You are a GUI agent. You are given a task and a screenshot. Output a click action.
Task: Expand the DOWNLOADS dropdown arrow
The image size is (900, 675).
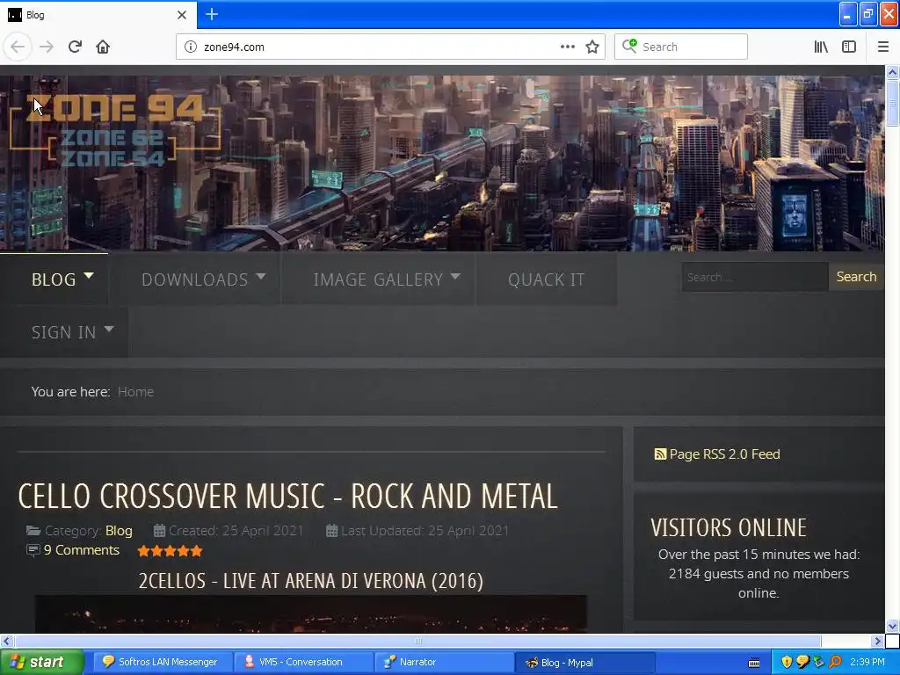coord(261,276)
